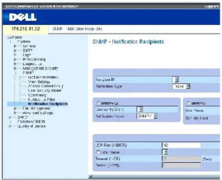
Task: Open the Community page
Action: click(x=37, y=95)
